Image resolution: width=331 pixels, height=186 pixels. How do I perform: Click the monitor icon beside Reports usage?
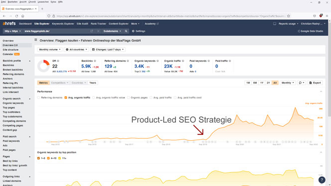(x=275, y=23)
